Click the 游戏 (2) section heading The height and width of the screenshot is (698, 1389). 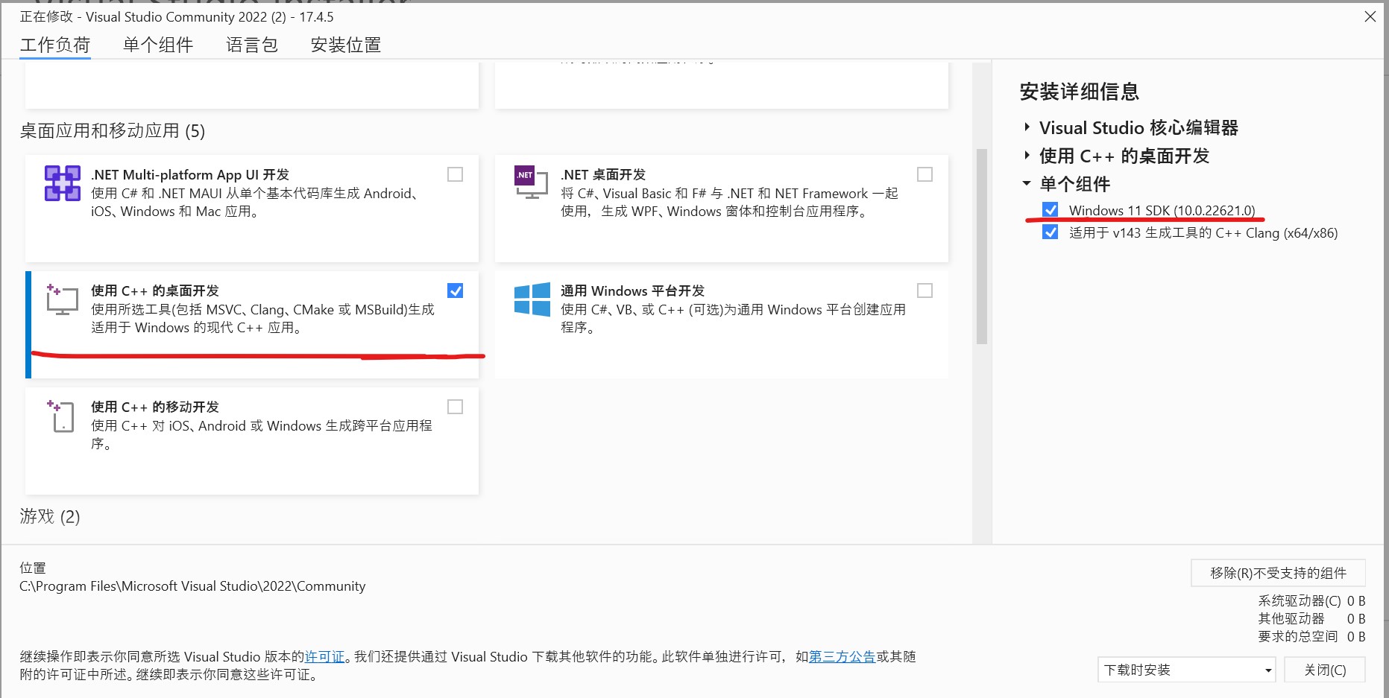tap(50, 516)
